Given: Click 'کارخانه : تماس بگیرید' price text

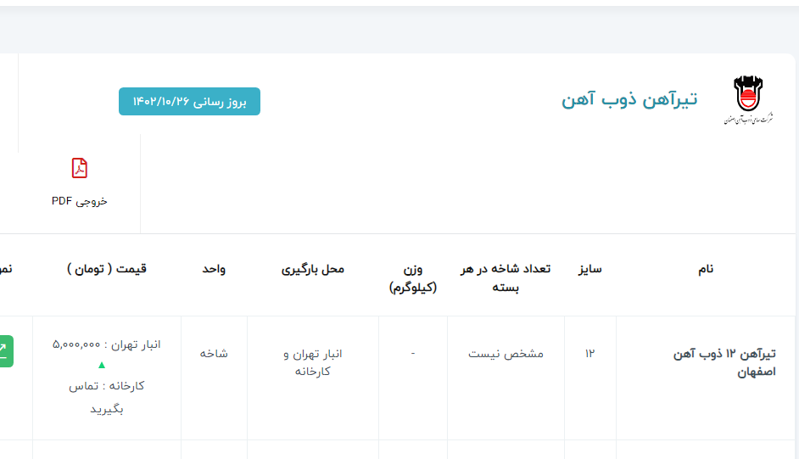Looking at the screenshot, I should (107, 397).
